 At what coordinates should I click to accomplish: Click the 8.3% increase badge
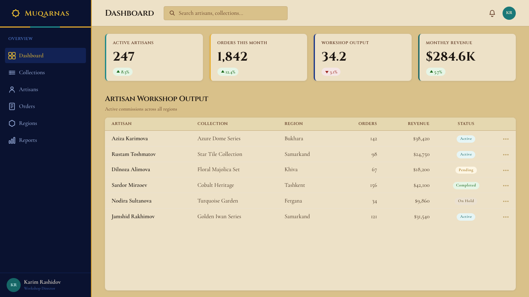pyautogui.click(x=123, y=72)
